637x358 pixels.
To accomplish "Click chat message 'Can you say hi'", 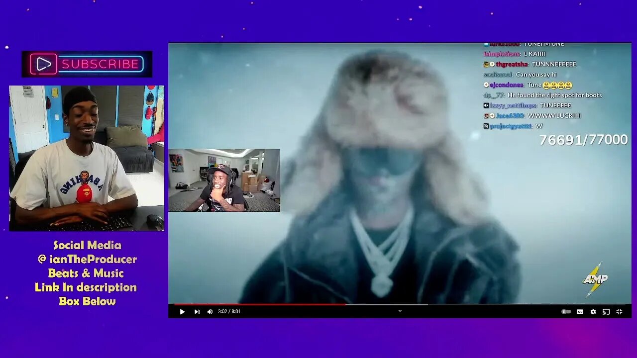I will [536, 75].
